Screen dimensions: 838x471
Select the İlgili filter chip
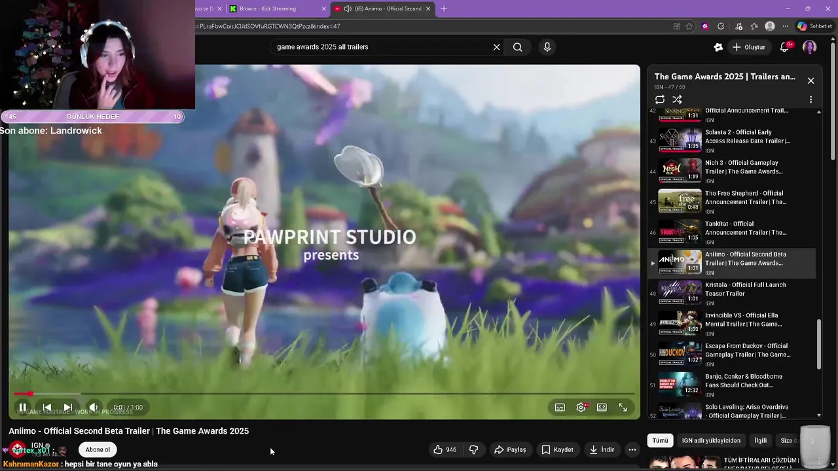pos(761,440)
